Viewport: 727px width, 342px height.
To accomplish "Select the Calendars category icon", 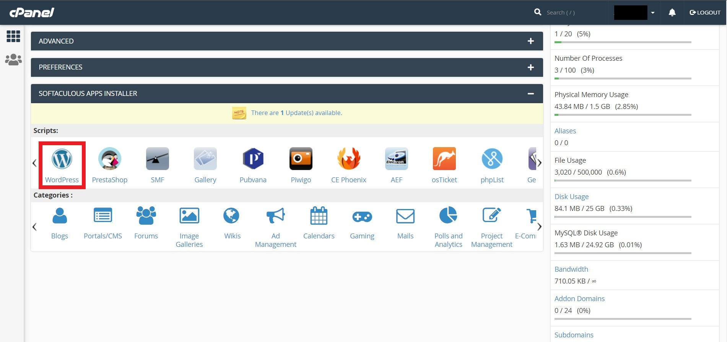I will point(319,216).
